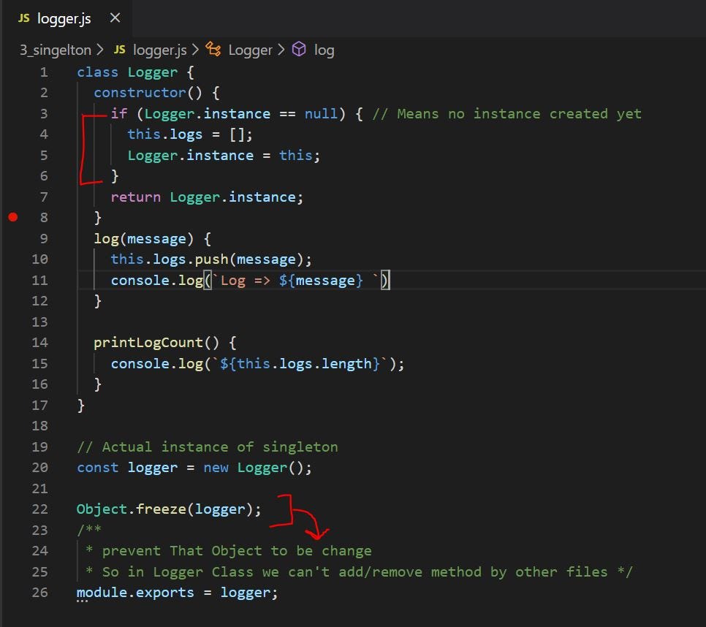Select the logger.js tab
Screen dimensions: 706x627
coord(67,18)
